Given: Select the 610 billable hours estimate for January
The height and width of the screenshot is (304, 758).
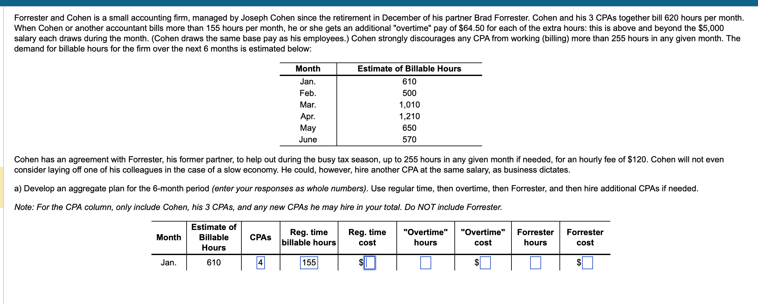Looking at the screenshot, I should (214, 263).
